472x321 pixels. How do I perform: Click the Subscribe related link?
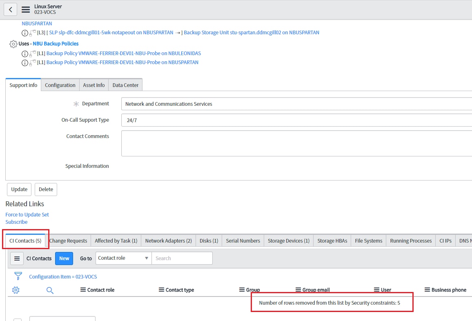(x=16, y=222)
